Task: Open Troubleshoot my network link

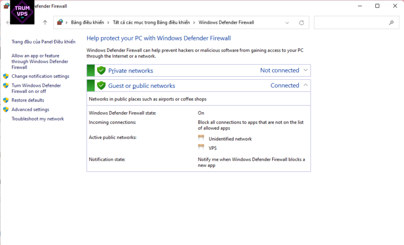Action: tap(38, 119)
